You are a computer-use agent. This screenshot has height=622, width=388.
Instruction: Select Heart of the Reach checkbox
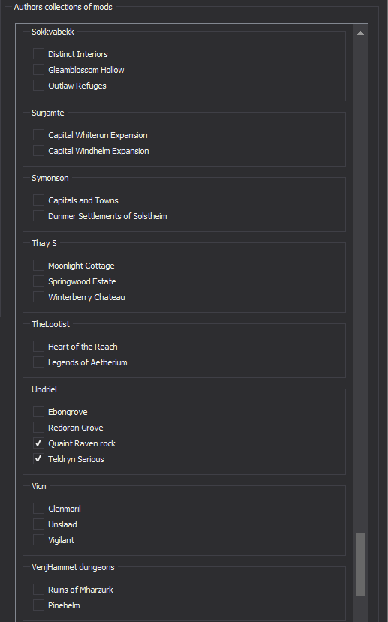38,347
